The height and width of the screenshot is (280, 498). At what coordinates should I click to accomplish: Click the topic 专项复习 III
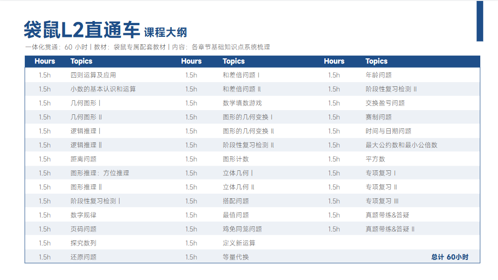click(382, 201)
